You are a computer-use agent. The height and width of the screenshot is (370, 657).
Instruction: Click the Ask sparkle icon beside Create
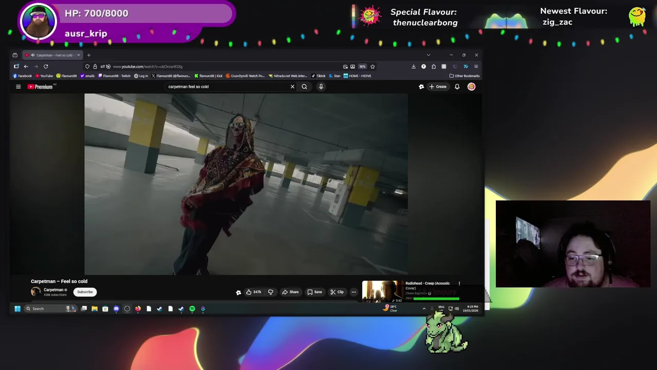(x=421, y=87)
